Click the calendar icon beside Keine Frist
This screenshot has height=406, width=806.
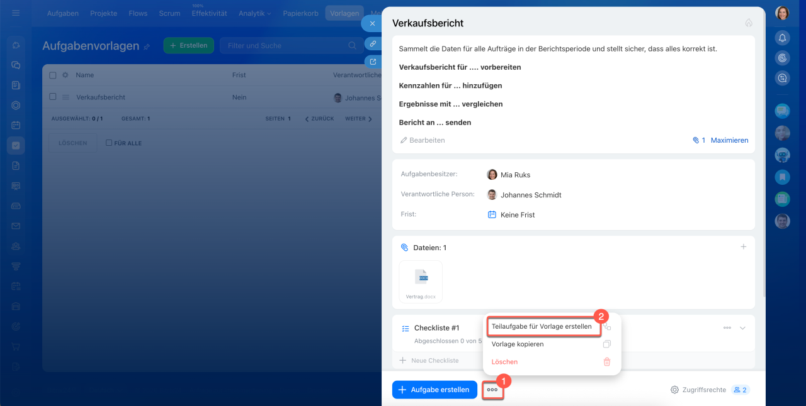[492, 214]
